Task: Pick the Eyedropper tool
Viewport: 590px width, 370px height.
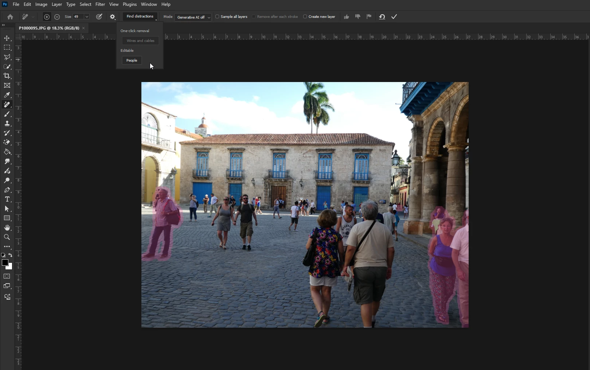Action: (x=7, y=95)
